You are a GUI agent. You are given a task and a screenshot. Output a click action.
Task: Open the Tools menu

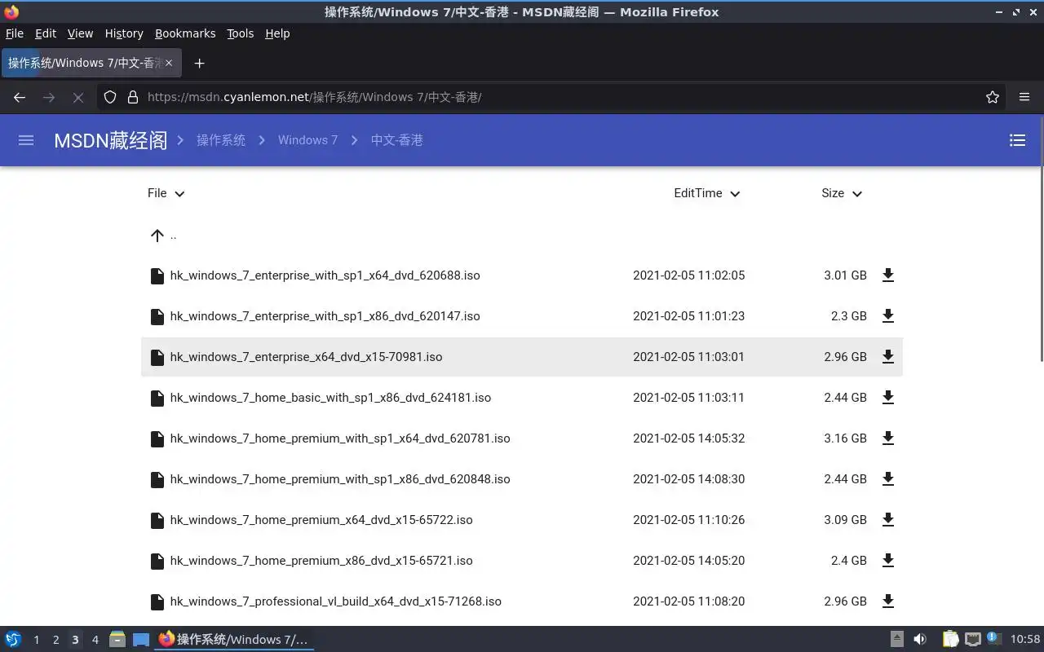click(241, 33)
